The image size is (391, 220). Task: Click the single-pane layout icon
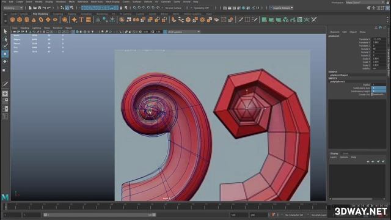click(x=5, y=94)
